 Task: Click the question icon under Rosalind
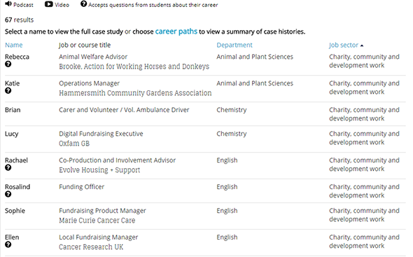pyautogui.click(x=8, y=194)
